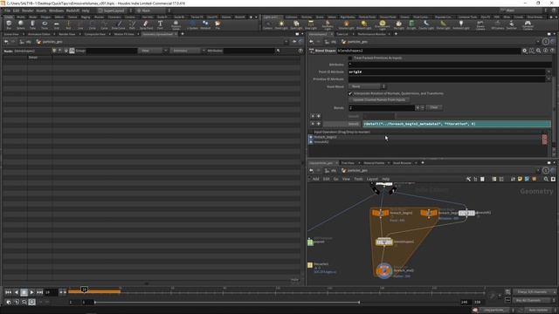Select the Box shelf tool
This screenshot has height=314, width=559.
coord(9,24)
